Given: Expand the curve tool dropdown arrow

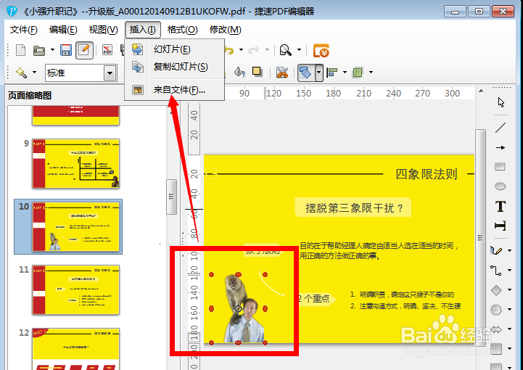Looking at the screenshot, I should (x=510, y=250).
